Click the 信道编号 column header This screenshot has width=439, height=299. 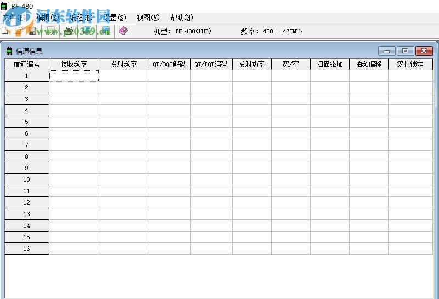pyautogui.click(x=27, y=64)
